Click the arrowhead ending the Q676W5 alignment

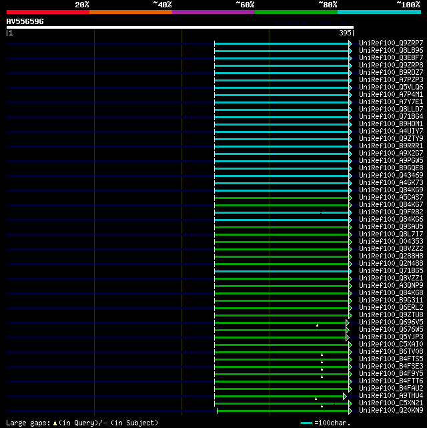click(x=348, y=330)
